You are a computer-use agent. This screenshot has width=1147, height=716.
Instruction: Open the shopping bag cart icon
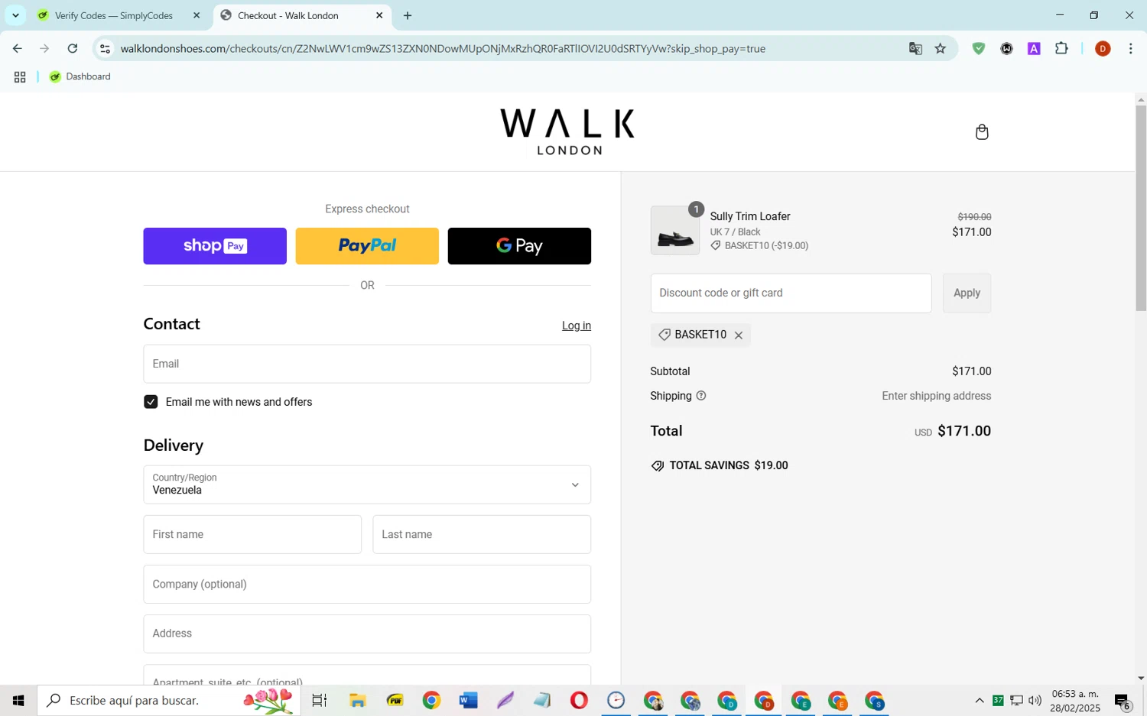982,132
